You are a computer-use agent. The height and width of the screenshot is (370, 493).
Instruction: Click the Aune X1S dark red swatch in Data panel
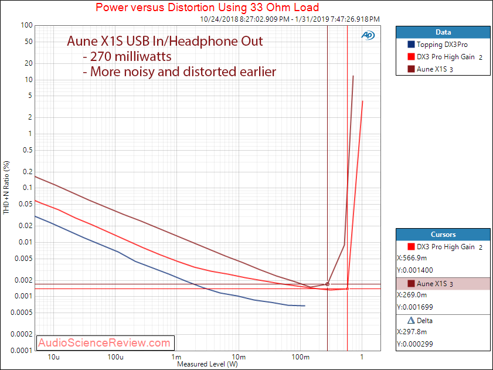point(411,69)
